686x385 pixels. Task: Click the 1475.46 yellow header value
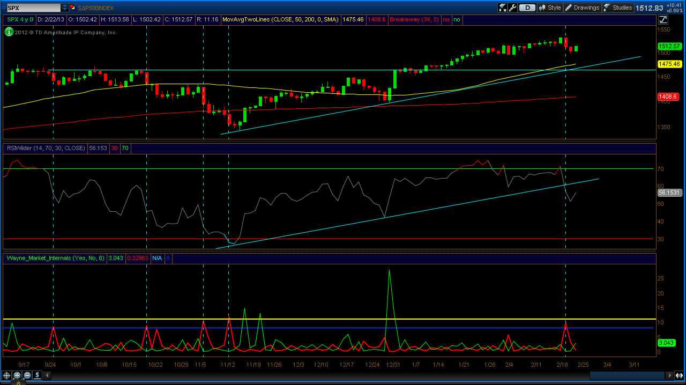pyautogui.click(x=353, y=19)
